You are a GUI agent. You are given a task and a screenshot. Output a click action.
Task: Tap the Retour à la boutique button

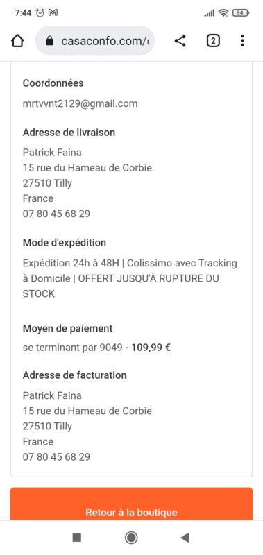pyautogui.click(x=131, y=504)
